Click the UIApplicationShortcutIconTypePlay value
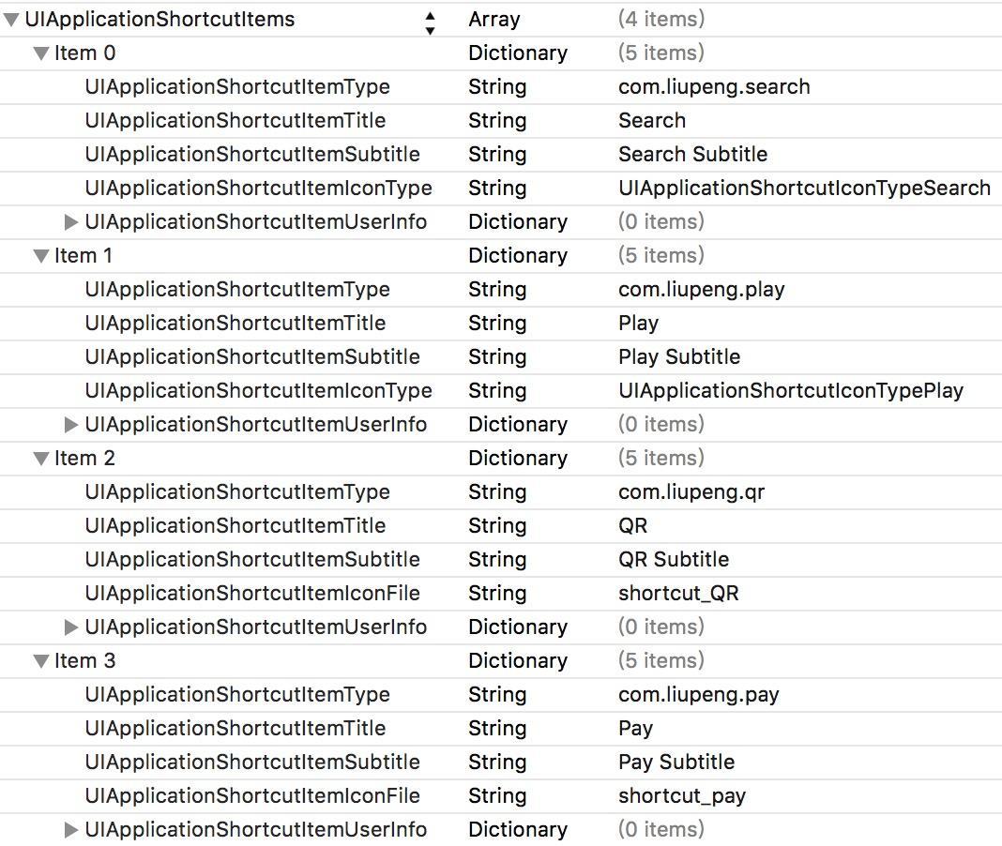Screen dimensions: 1002x846 tap(791, 391)
